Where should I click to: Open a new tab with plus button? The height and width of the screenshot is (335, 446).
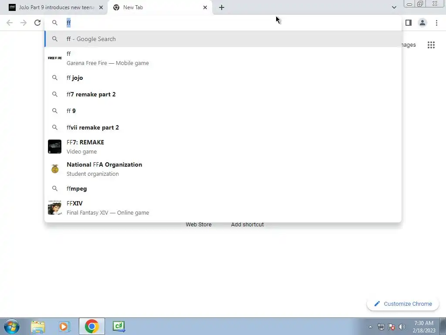[222, 7]
